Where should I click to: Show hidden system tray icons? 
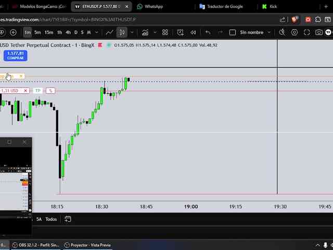click(318, 245)
